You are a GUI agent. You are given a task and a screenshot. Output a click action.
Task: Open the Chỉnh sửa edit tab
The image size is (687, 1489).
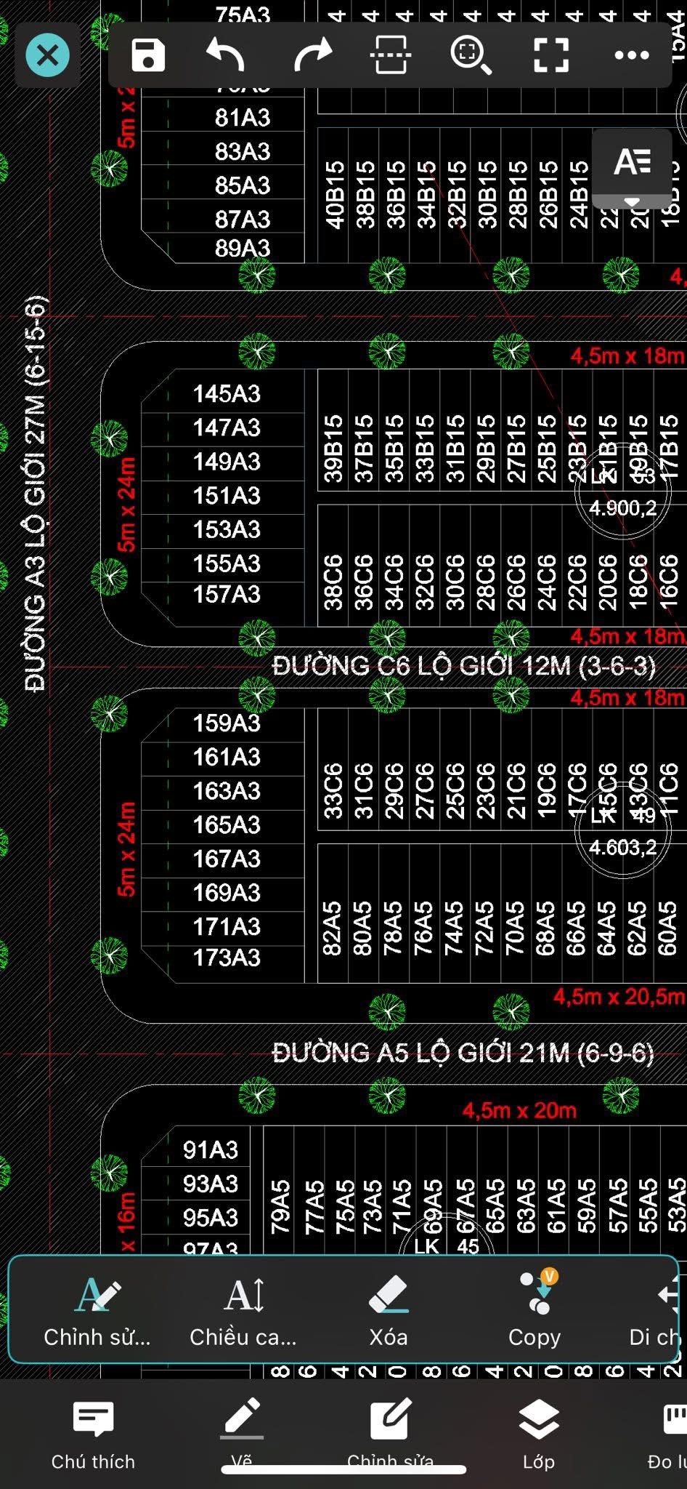[391, 1425]
